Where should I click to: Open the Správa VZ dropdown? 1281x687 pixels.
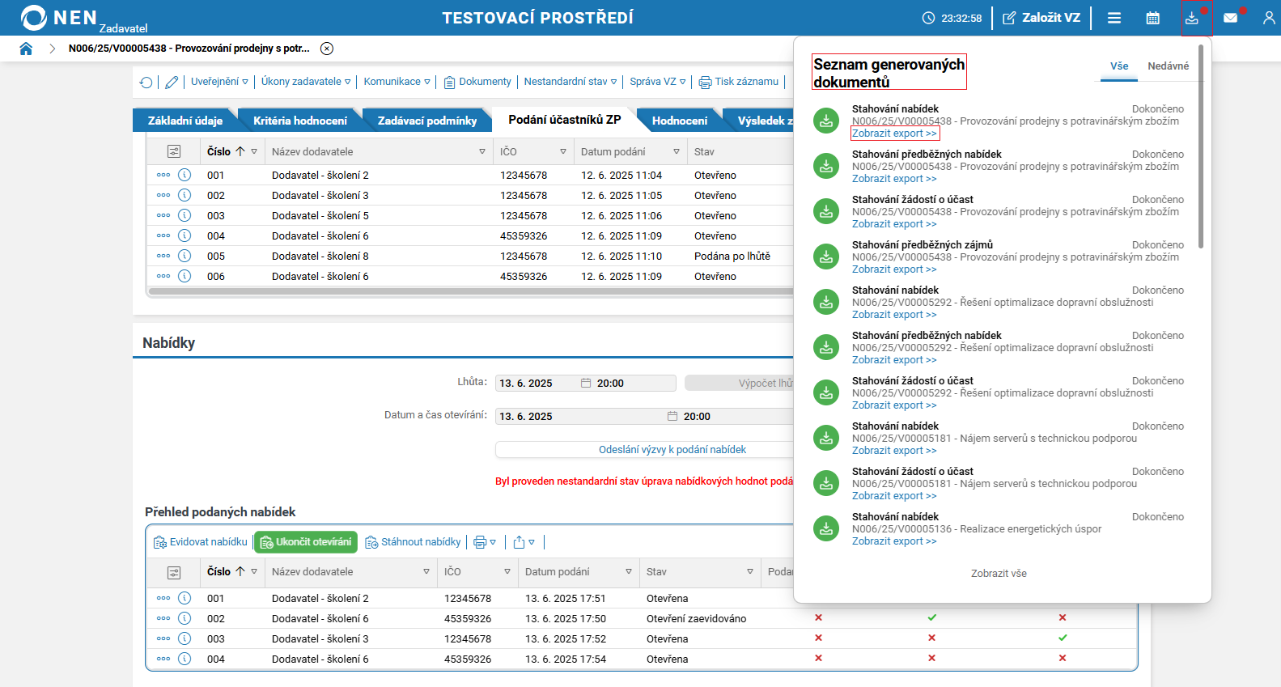click(x=657, y=82)
